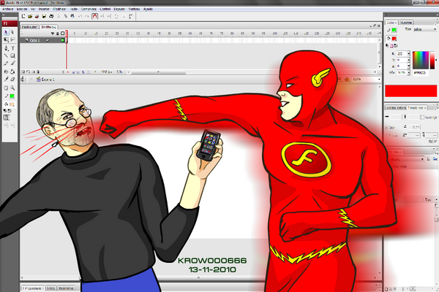This screenshot has height=292, width=439.
Task: Open the Insertar menu
Action: (x=44, y=9)
